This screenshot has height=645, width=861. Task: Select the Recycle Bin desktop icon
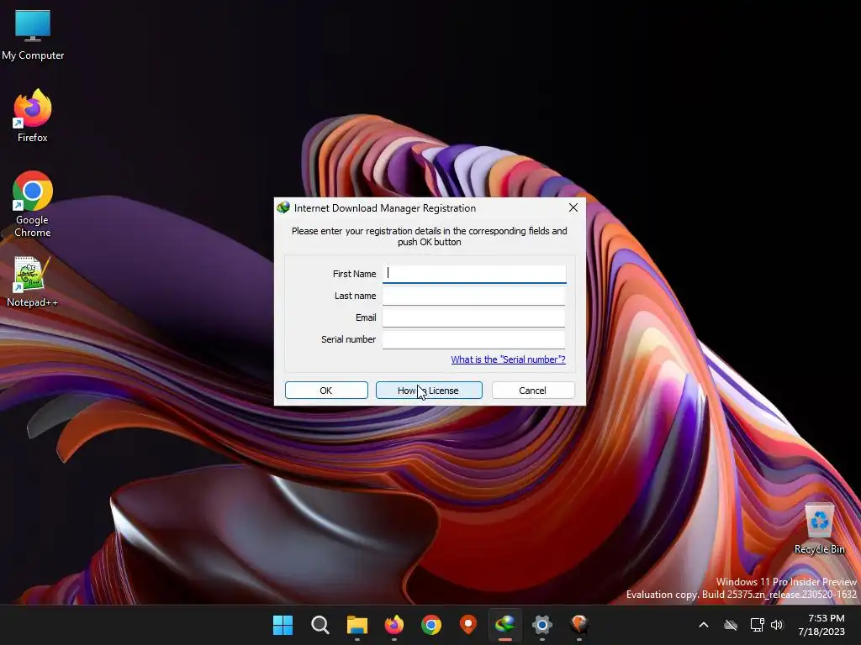(819, 529)
